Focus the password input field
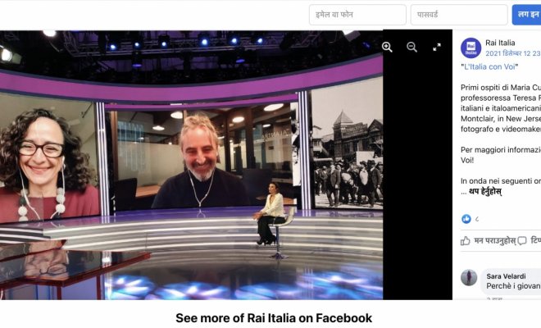Screen dimensions: 541x328 pos(459,15)
